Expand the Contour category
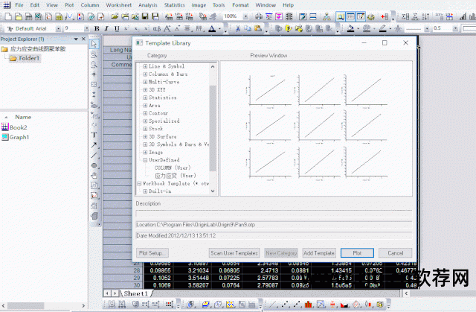 pyautogui.click(x=145, y=113)
